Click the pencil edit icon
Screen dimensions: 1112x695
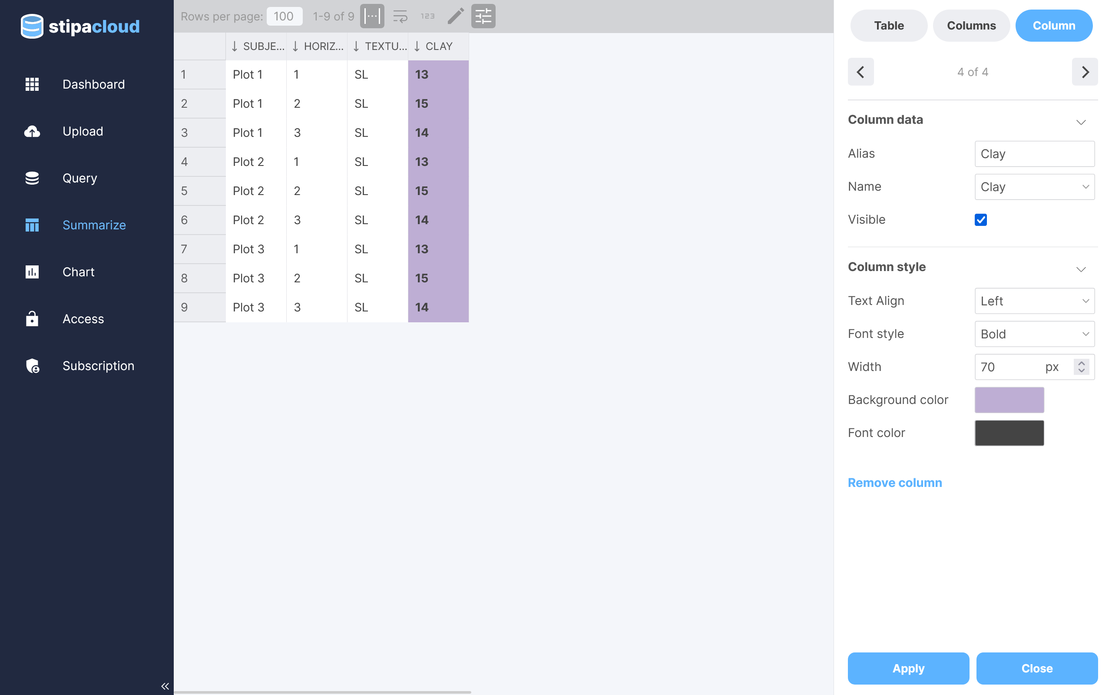coord(455,17)
